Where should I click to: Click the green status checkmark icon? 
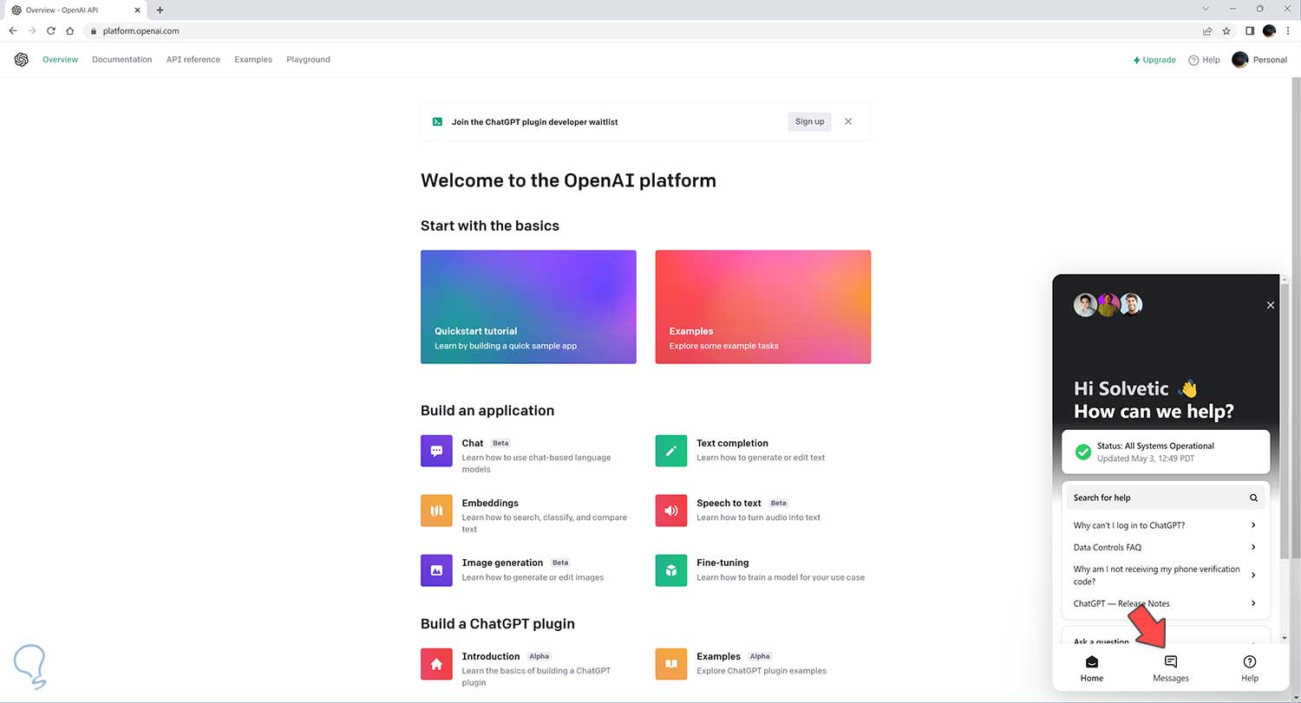pos(1083,452)
